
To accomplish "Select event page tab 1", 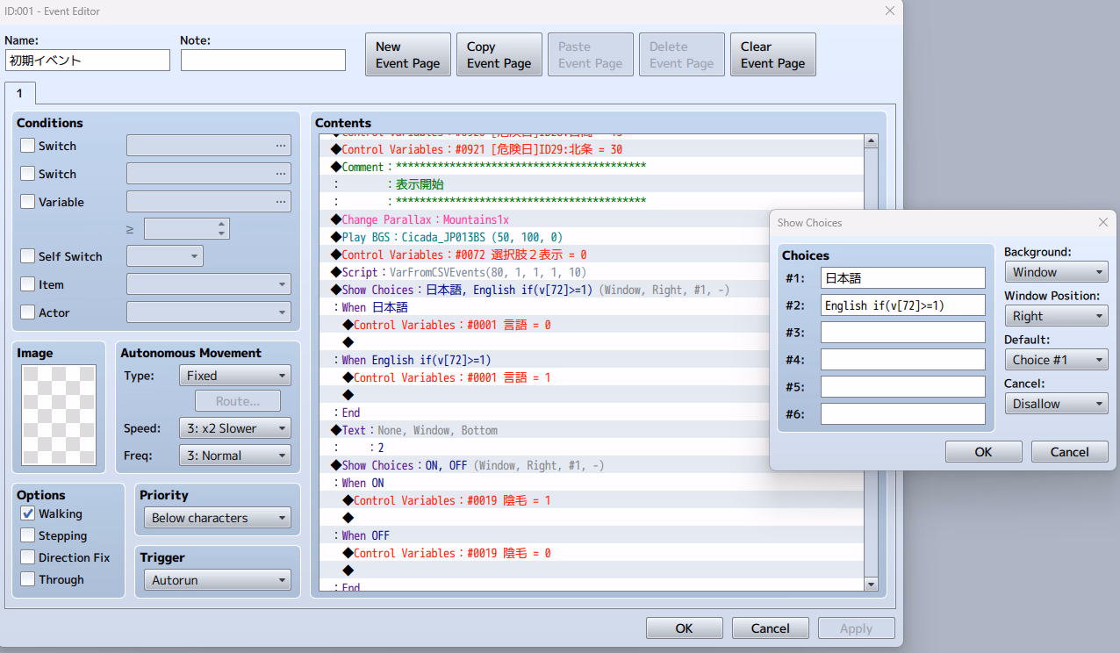I will [x=19, y=93].
